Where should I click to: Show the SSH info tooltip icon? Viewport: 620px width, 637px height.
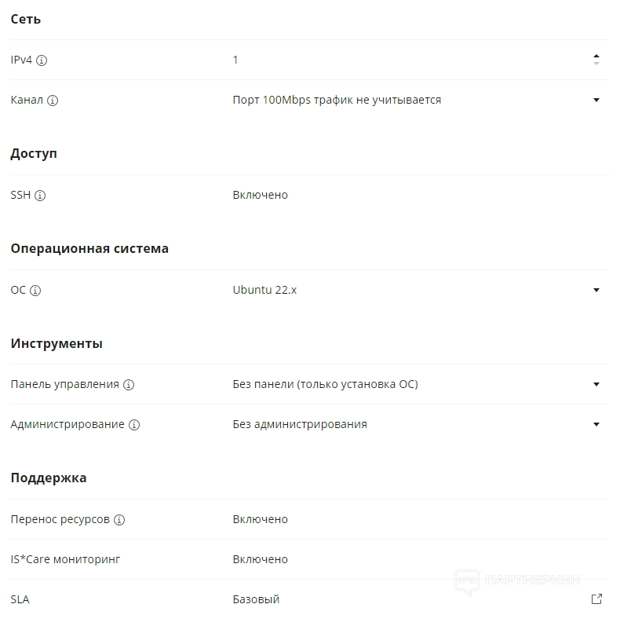(40, 196)
